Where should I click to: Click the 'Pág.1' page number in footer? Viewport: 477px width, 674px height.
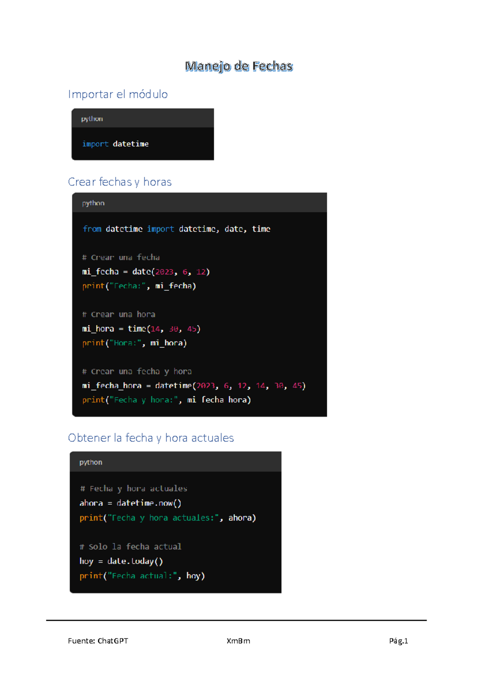[x=399, y=641]
